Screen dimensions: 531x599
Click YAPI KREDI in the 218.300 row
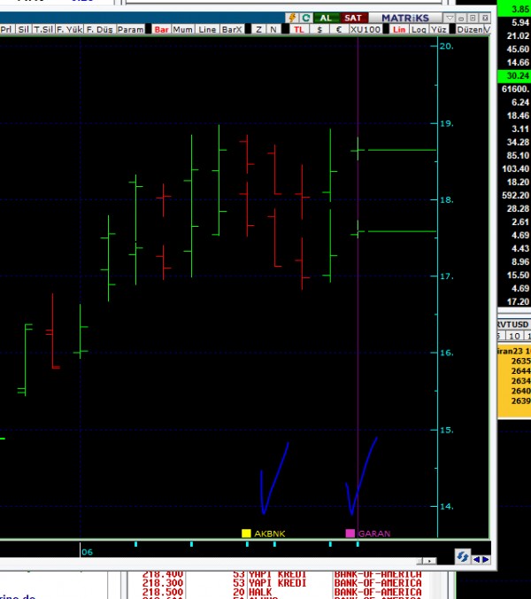[278, 583]
